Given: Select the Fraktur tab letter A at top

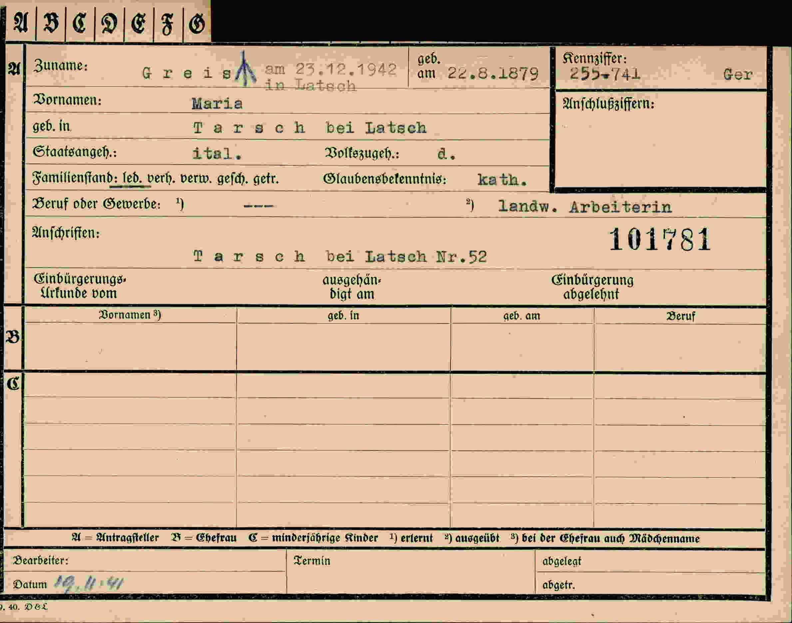Looking at the screenshot, I should pos(20,23).
